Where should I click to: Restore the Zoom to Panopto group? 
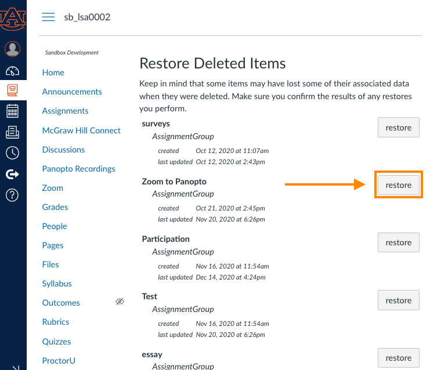(399, 185)
